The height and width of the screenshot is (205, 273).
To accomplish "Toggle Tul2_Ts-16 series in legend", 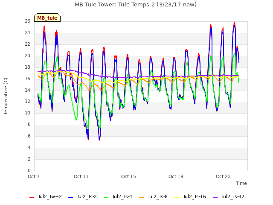I will [x=190, y=196].
